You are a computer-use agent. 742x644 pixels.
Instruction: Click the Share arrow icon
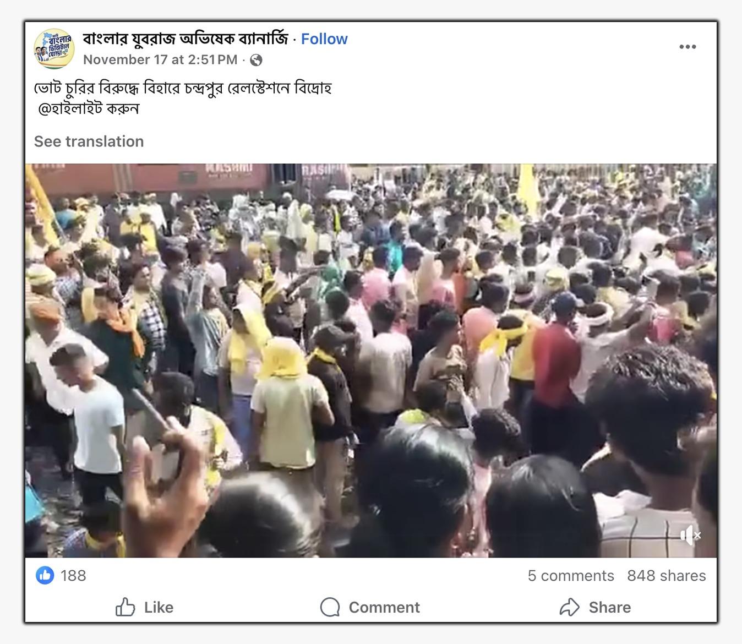click(x=570, y=607)
